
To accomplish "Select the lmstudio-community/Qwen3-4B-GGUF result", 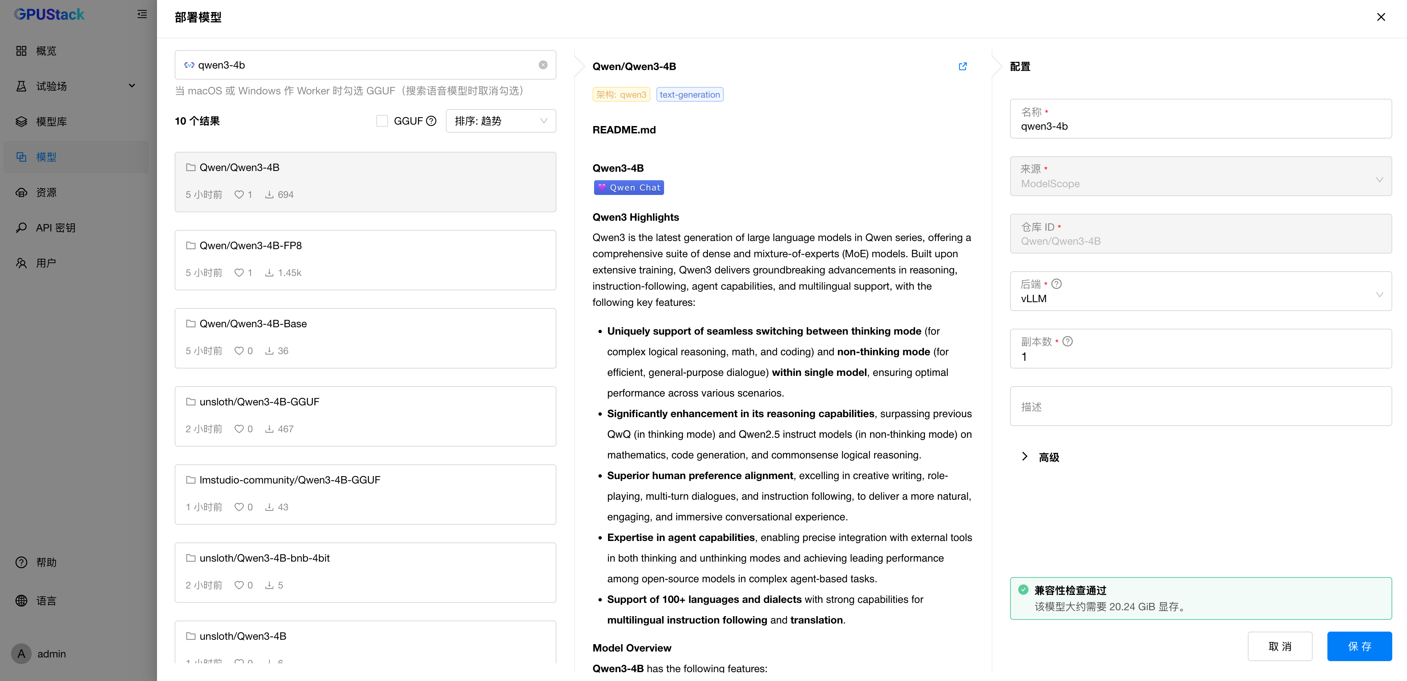I will (366, 494).
